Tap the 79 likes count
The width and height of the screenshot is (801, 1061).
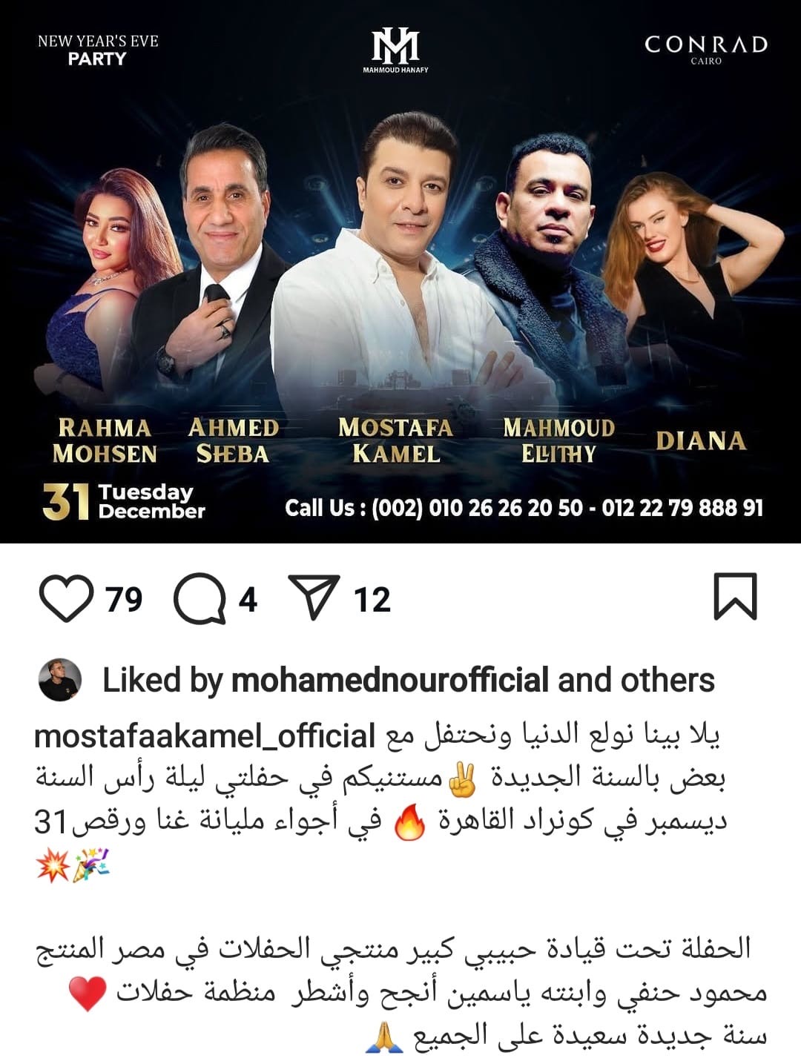124,599
